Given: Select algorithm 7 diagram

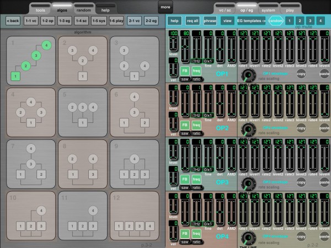Looking at the screenshot, I should point(31,164).
